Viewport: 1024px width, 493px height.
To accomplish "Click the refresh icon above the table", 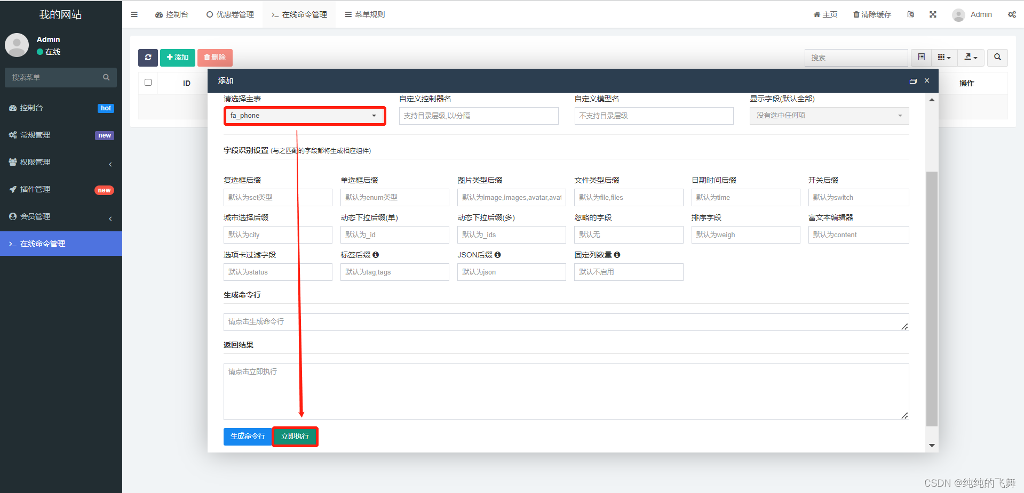I will point(148,58).
